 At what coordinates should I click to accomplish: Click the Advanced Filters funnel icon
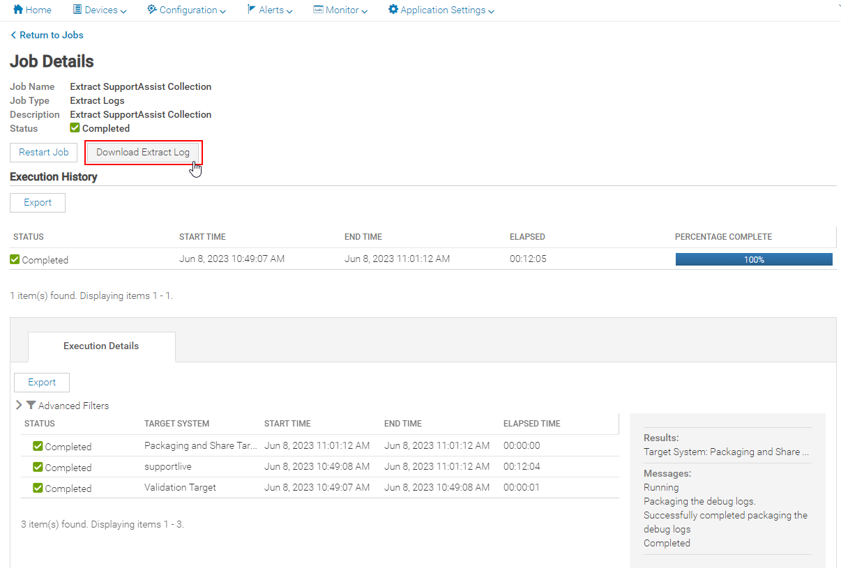click(31, 405)
